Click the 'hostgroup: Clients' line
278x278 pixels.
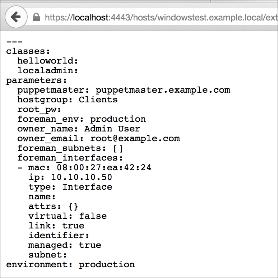(68, 99)
